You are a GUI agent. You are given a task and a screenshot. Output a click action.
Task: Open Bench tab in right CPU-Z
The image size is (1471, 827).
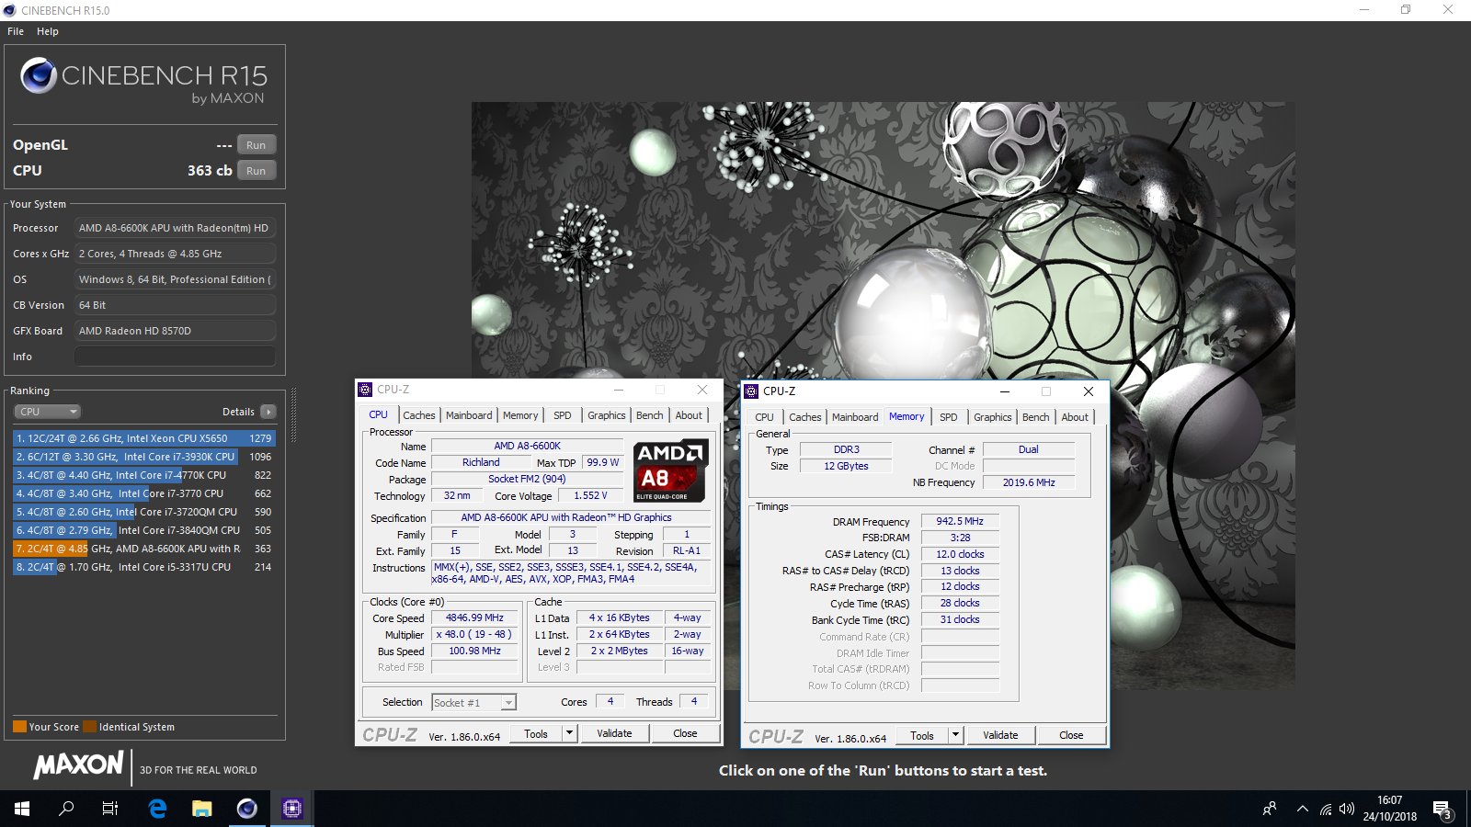pos(1036,417)
